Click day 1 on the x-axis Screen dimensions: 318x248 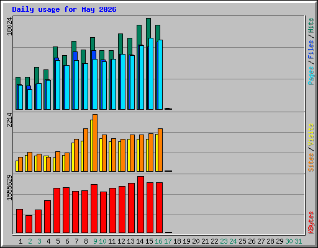pyautogui.click(x=20, y=241)
